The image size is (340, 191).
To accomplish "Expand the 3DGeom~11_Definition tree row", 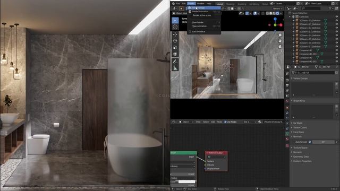I will pyautogui.click(x=293, y=24).
